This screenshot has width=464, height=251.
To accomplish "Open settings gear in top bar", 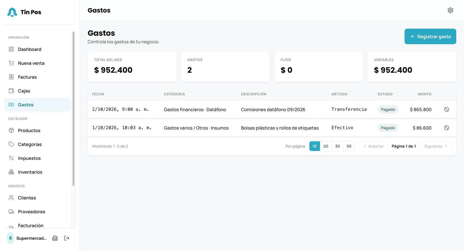I will pos(450,10).
